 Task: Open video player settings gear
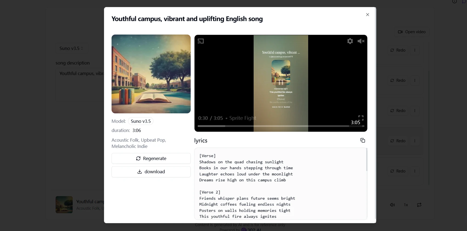pos(350,41)
